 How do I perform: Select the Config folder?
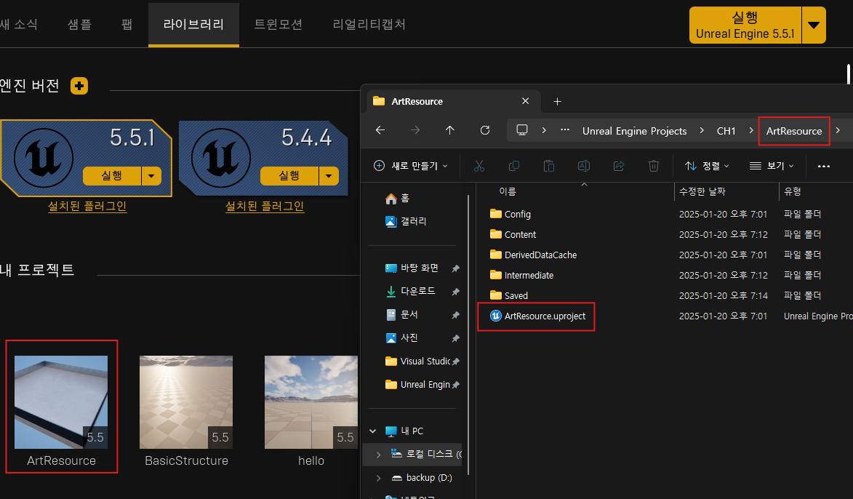pyautogui.click(x=510, y=215)
